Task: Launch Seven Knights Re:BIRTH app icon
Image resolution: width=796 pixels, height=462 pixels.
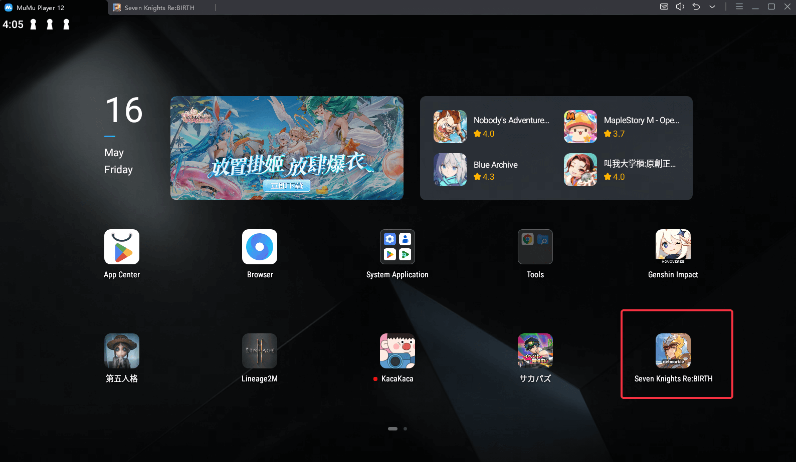Action: [673, 351]
